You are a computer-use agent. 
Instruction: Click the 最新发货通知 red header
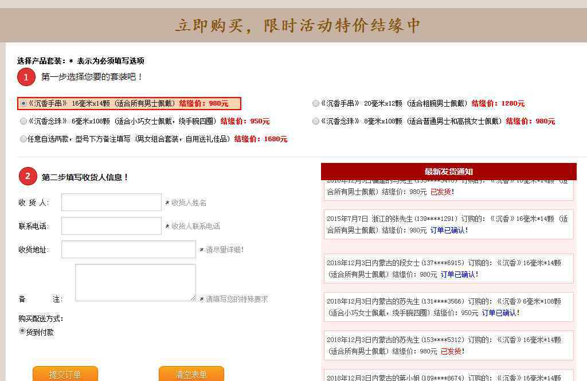point(448,172)
